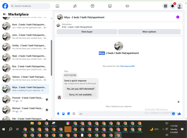This screenshot has height=138, width=187.
Task: Open Kiki's apartment conversation
Action: (25, 118)
